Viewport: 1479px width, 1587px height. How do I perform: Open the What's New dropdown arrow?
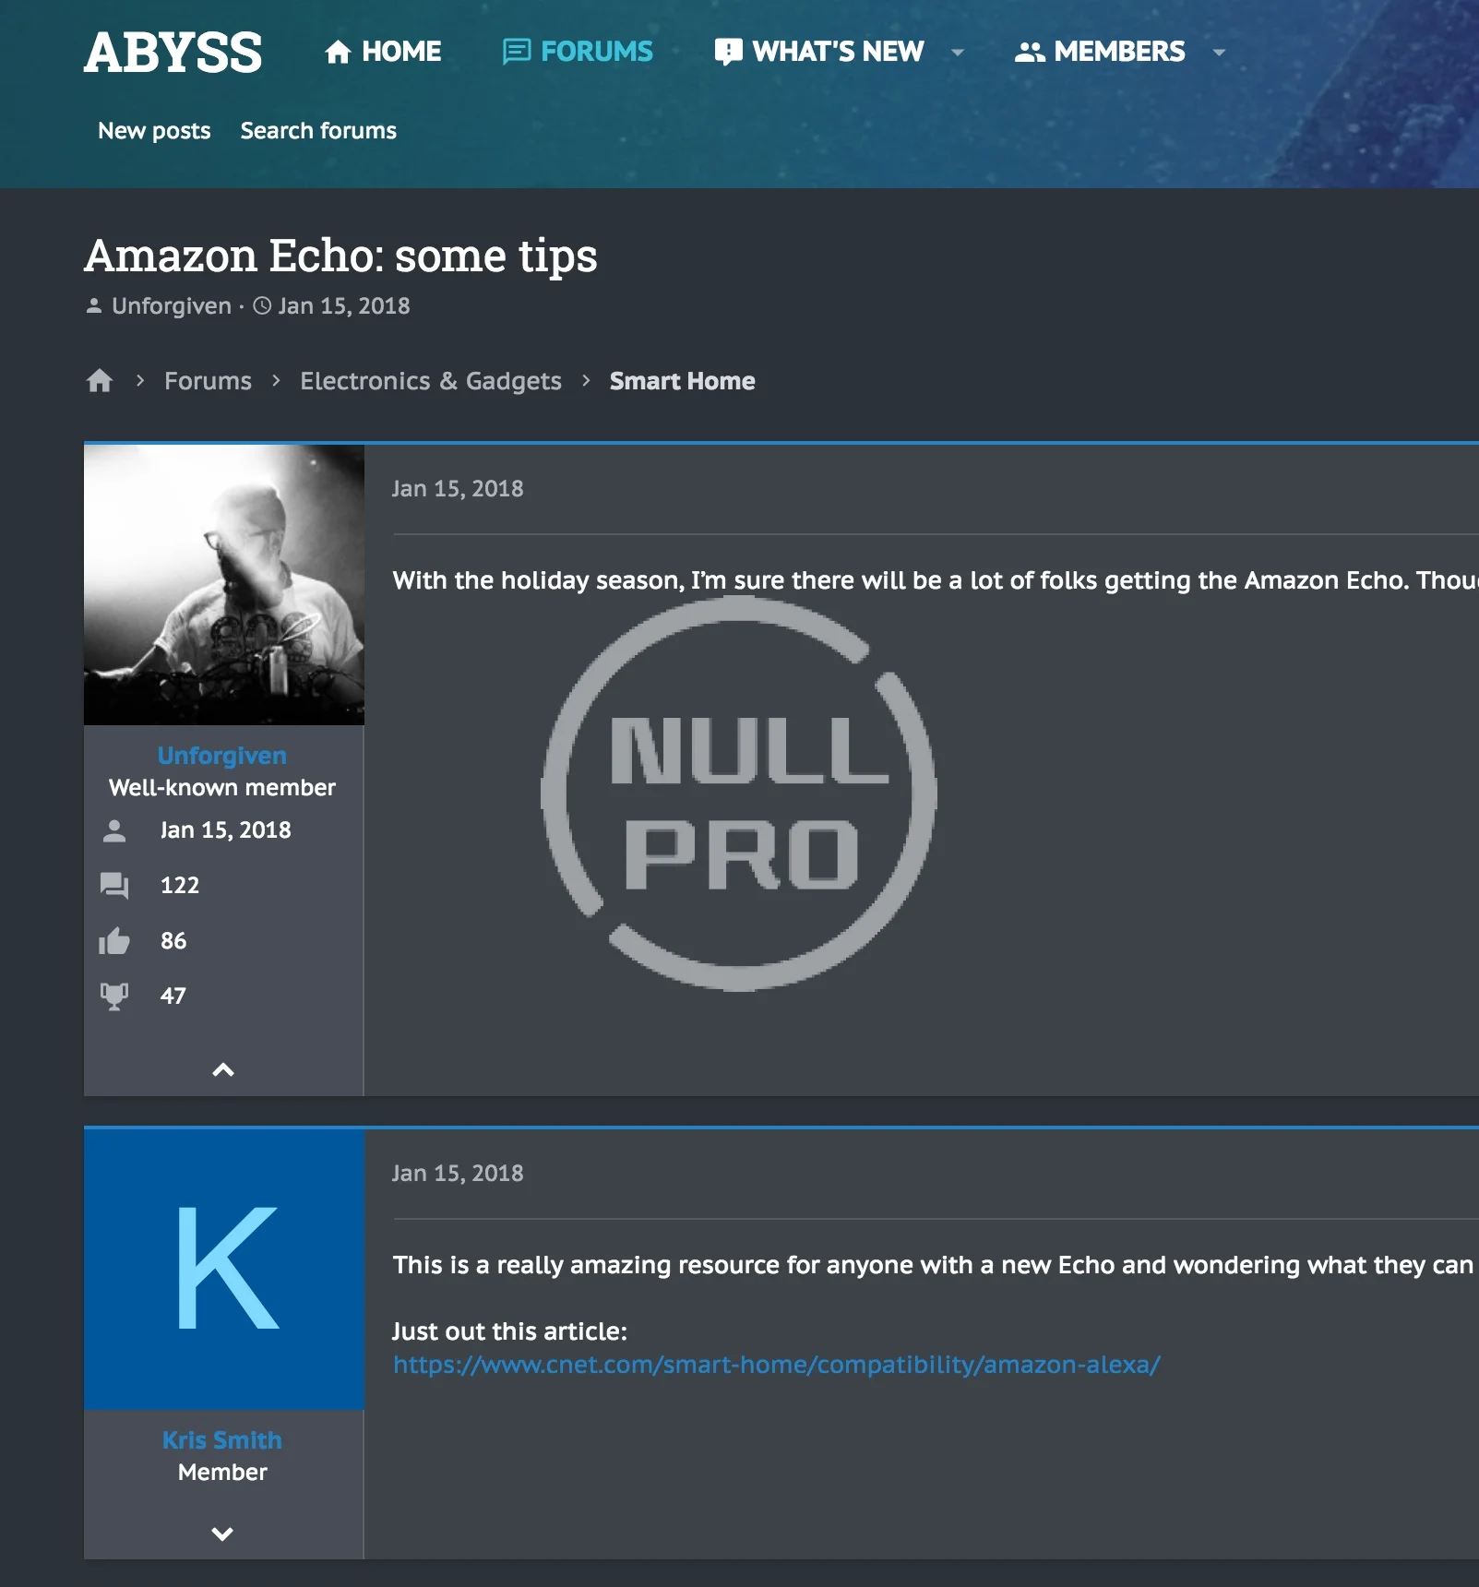(958, 53)
